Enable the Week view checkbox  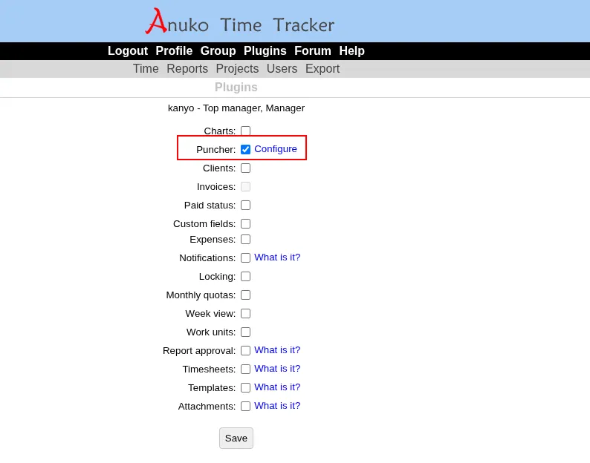tap(245, 313)
